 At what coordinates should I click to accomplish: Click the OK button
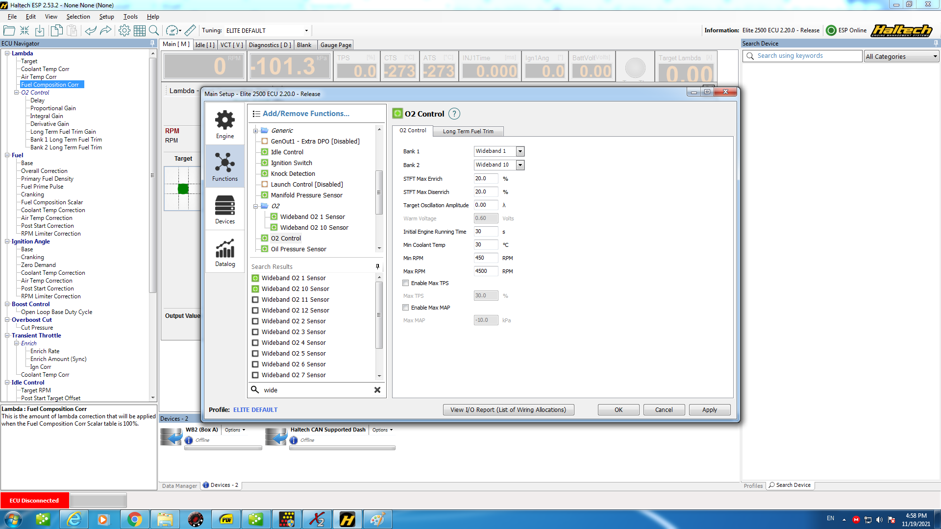point(619,410)
